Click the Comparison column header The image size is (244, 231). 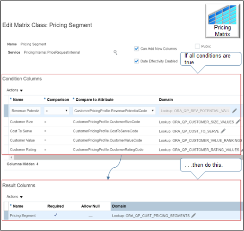pos(58,99)
